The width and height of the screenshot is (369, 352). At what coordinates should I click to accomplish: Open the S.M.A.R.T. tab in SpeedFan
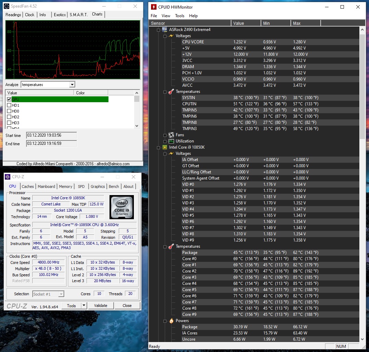click(x=79, y=15)
